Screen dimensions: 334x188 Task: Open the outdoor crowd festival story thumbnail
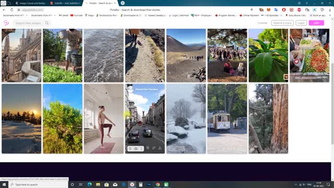tap(228, 55)
